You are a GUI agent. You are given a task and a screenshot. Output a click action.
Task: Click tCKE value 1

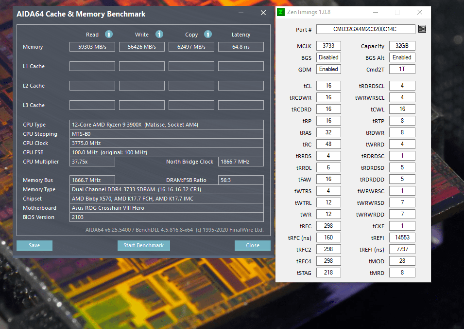[x=402, y=226]
